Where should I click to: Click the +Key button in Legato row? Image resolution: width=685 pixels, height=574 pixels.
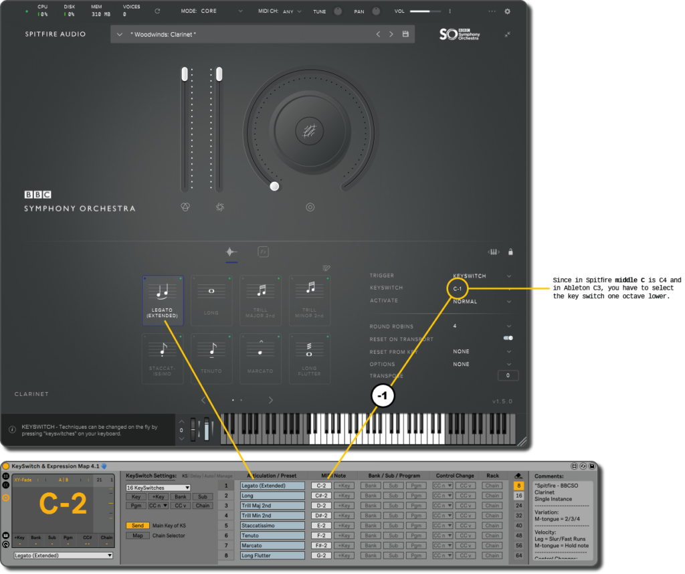[x=344, y=485]
